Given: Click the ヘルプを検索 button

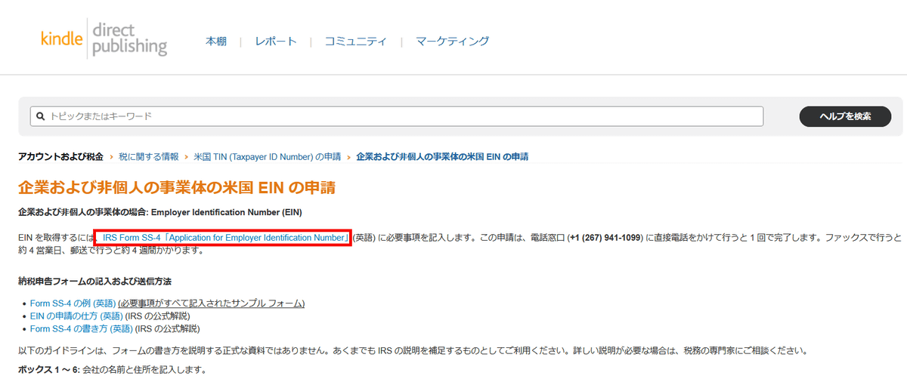Looking at the screenshot, I should click(845, 116).
